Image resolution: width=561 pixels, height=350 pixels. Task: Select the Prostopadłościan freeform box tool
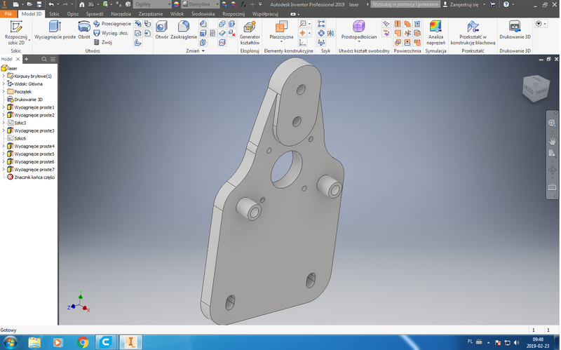point(359,30)
